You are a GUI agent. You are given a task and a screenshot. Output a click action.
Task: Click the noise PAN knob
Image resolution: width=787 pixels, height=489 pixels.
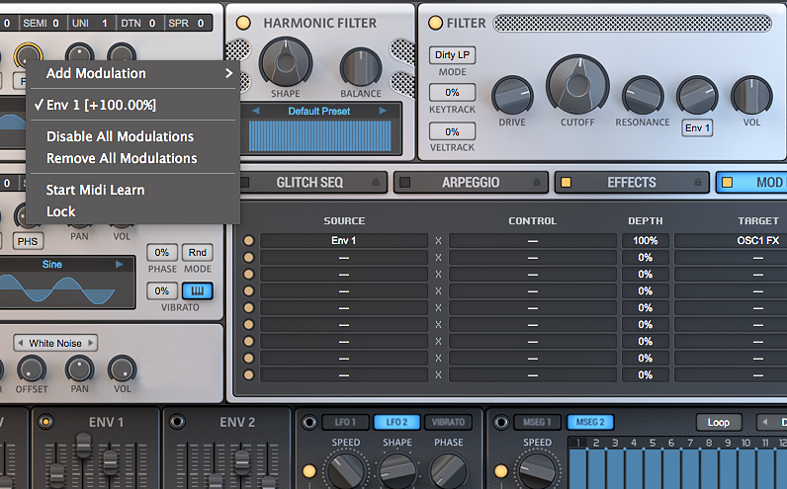[x=79, y=370]
